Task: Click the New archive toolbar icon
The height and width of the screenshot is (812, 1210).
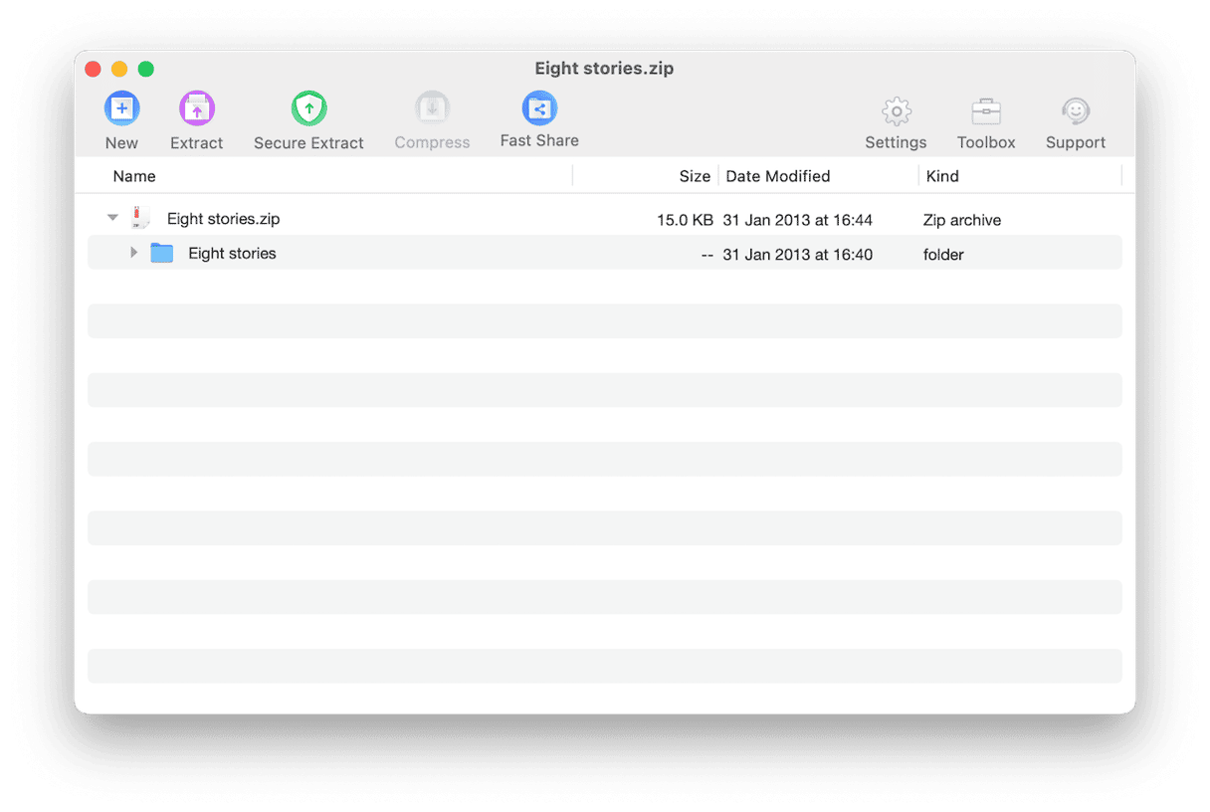Action: point(121,108)
